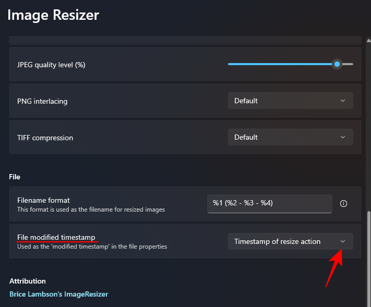Viewport: 371px width, 307px height.
Task: Click the Filename format description text
Action: 91,210
